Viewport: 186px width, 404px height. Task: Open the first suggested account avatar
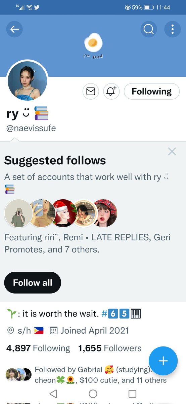tap(18, 213)
